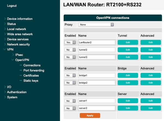Go to Port forwarding page
Image resolution: width=164 pixels, height=121 pixels.
coord(34,70)
